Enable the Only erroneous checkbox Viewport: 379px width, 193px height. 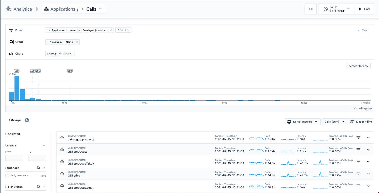point(7,176)
